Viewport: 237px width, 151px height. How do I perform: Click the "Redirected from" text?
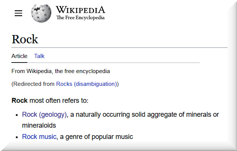point(34,84)
